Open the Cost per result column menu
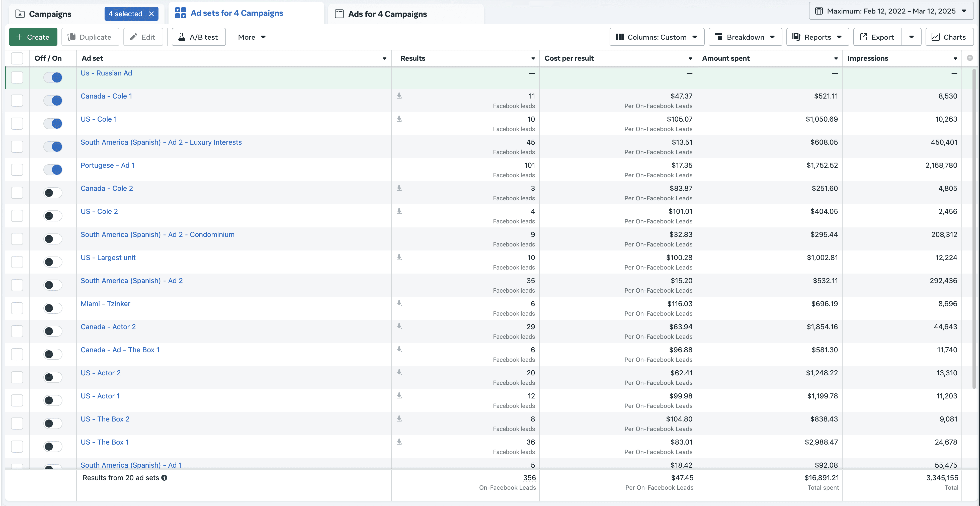 pyautogui.click(x=691, y=59)
